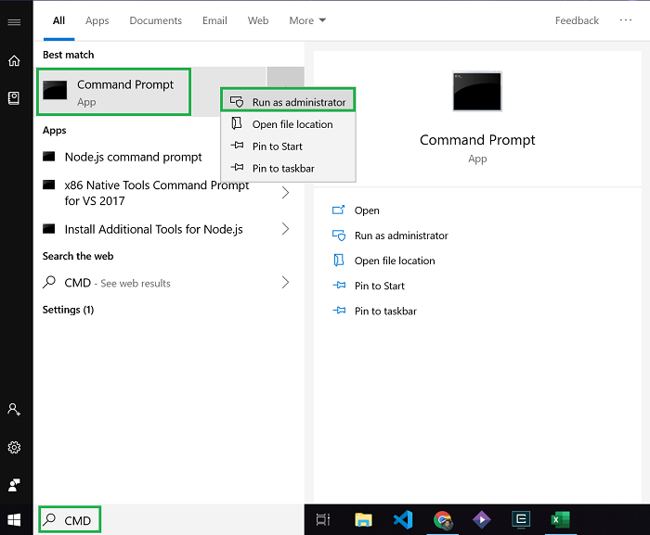Click the Command Prompt title in the details pane

click(x=477, y=140)
